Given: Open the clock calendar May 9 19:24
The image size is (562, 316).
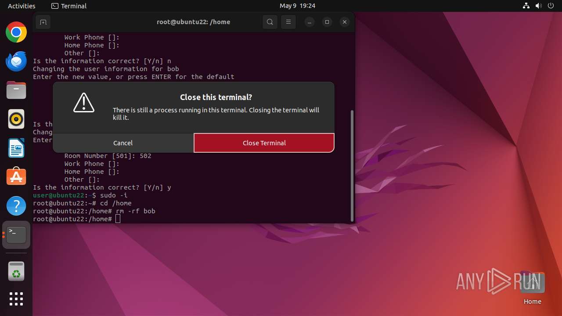Looking at the screenshot, I should tap(297, 6).
